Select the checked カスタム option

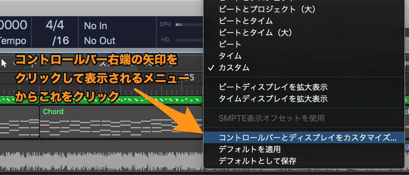coord(234,67)
